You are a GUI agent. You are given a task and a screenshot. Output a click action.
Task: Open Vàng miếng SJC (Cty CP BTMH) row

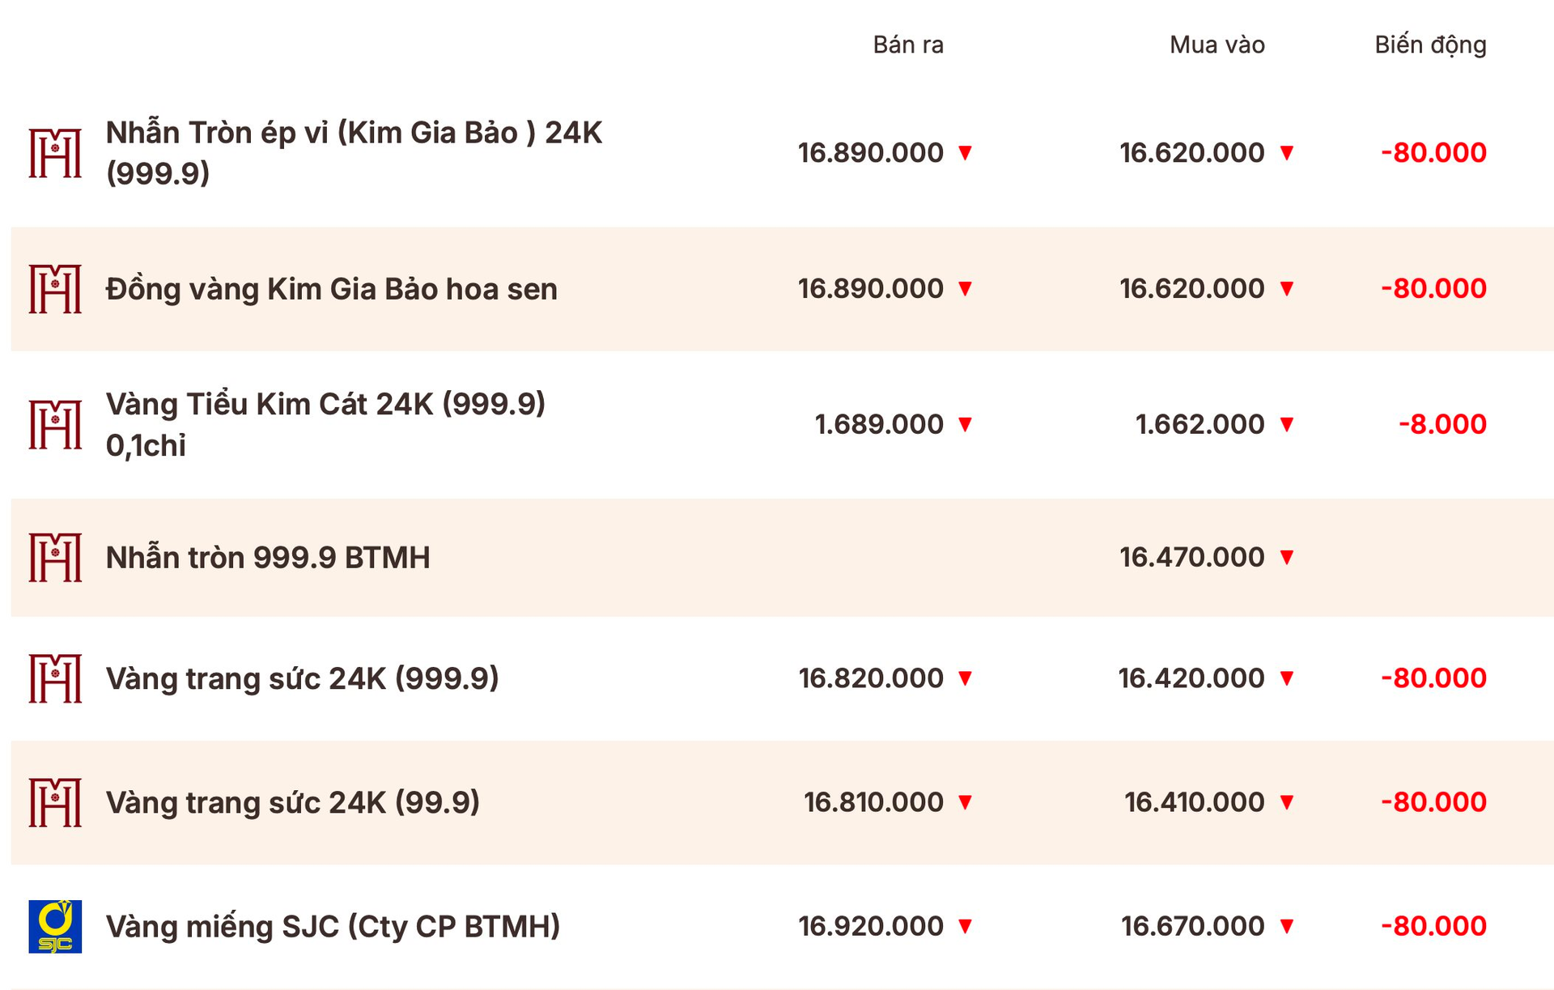(333, 926)
